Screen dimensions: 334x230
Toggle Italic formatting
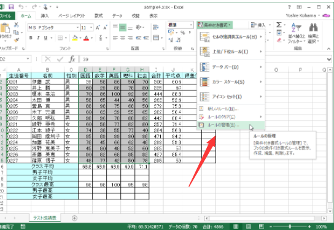[38, 38]
